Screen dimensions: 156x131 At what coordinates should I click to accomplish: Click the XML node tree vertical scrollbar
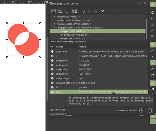coord(147,29)
